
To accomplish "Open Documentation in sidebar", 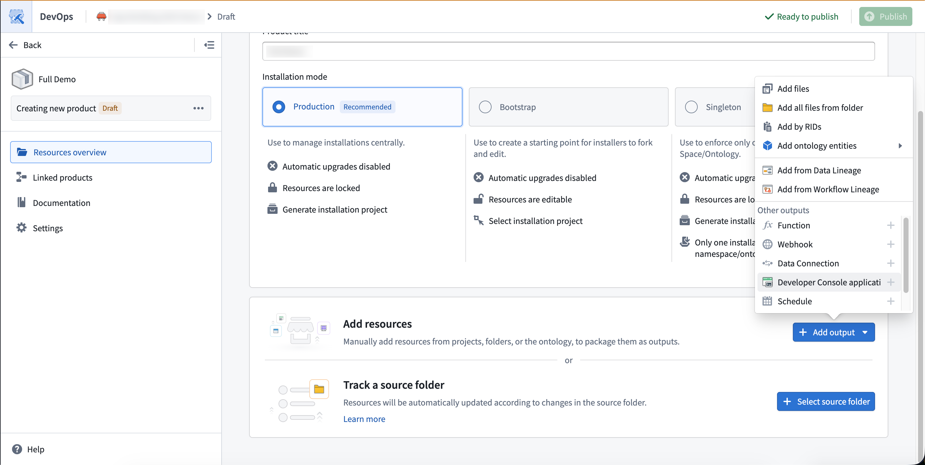I will tap(111, 203).
